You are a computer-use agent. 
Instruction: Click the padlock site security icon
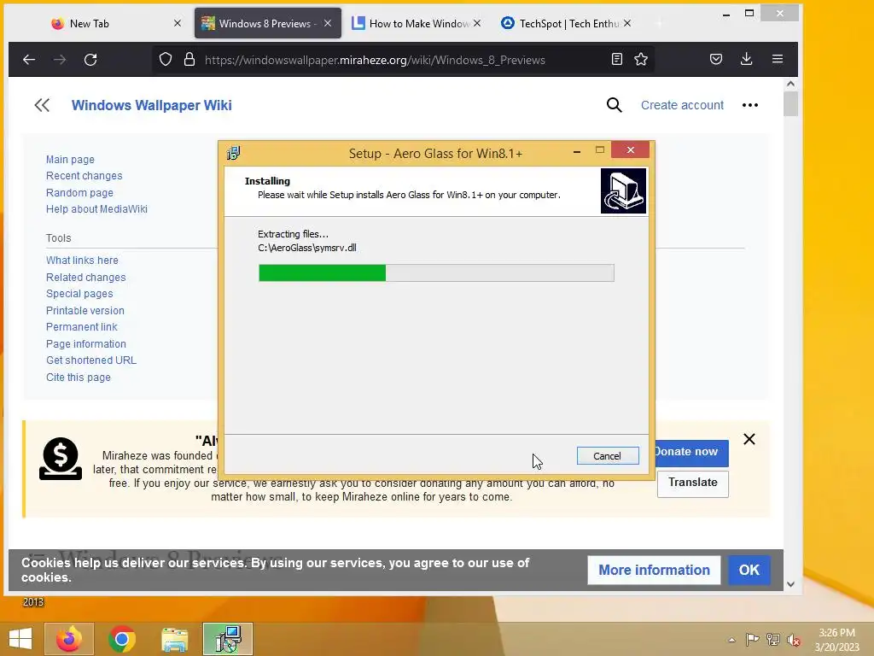[189, 59]
